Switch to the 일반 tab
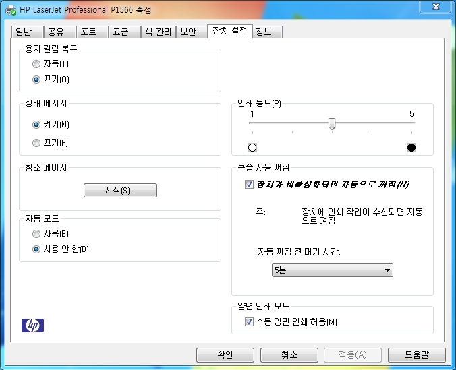Viewport: 456px width, 370px height. coord(28,32)
